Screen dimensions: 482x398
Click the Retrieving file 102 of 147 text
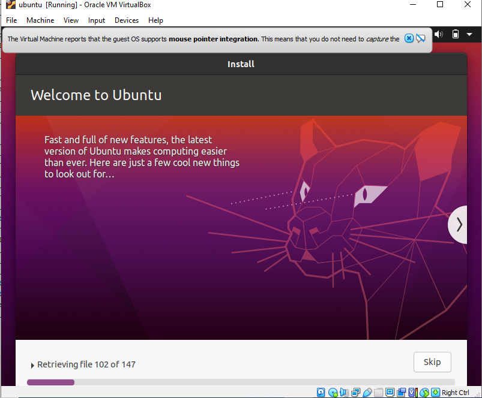point(86,364)
